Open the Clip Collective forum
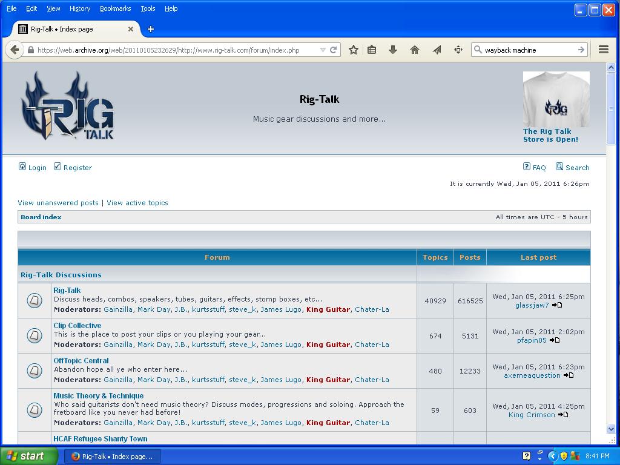 77,325
